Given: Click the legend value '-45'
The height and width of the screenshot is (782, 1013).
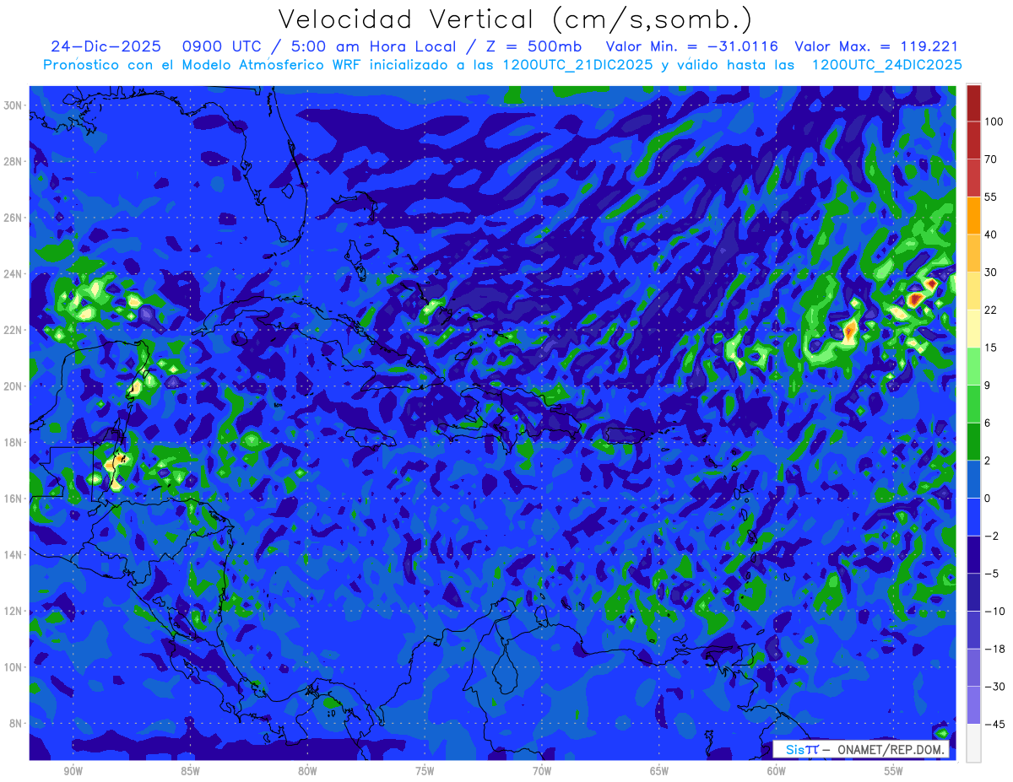Looking at the screenshot, I should pos(994,724).
